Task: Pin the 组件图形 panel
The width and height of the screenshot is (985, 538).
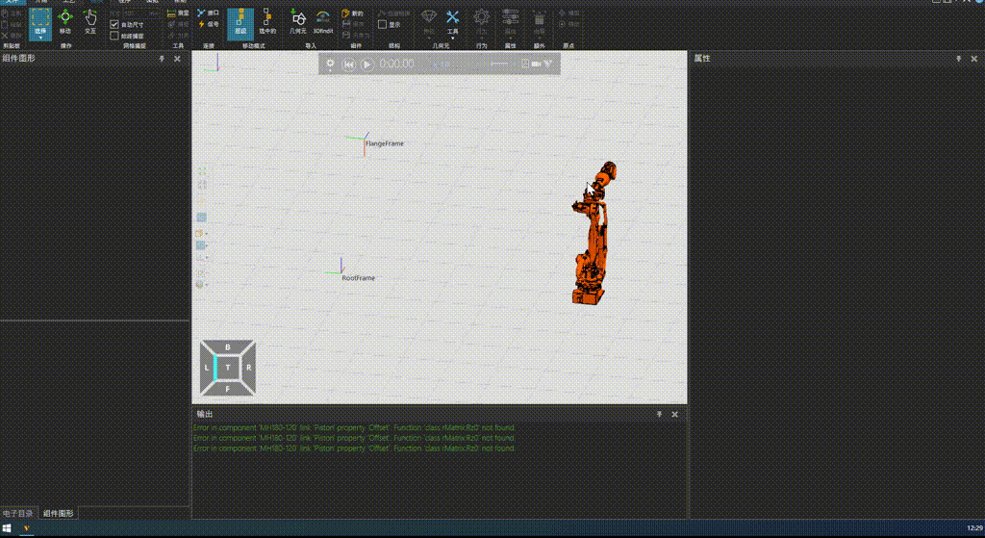Action: pyautogui.click(x=162, y=59)
